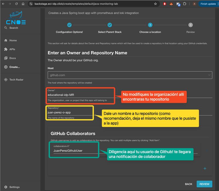The height and width of the screenshot is (191, 219).
Task: Bookmark this page with the star icon
Action: (x=155, y=4)
